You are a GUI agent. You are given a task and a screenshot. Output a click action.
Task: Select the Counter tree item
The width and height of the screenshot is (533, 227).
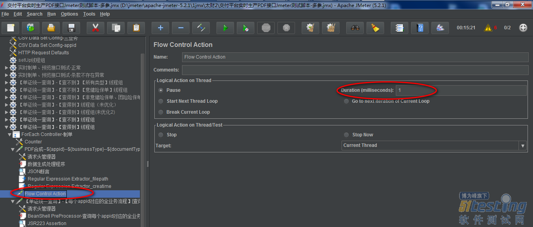33,142
